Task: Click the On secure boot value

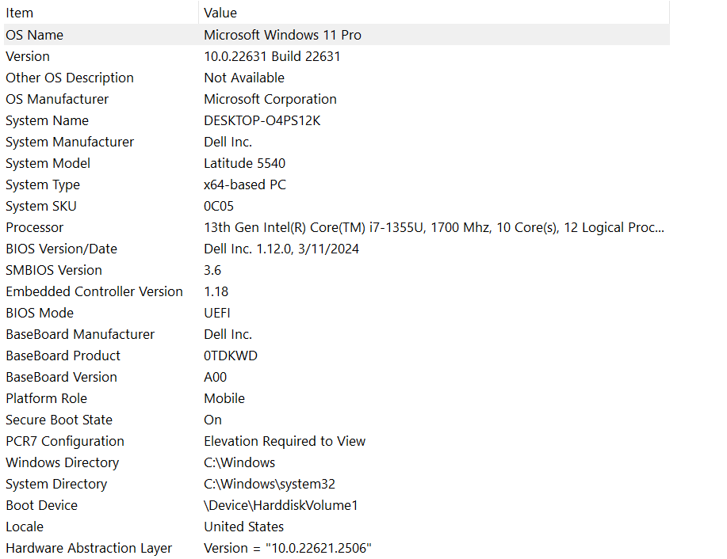Action: click(x=212, y=420)
